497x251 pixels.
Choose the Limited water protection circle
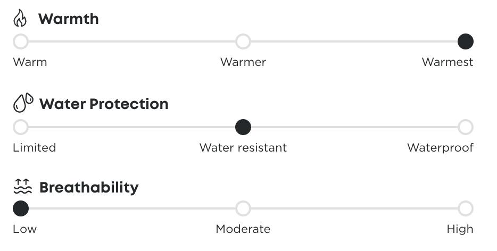(x=21, y=127)
